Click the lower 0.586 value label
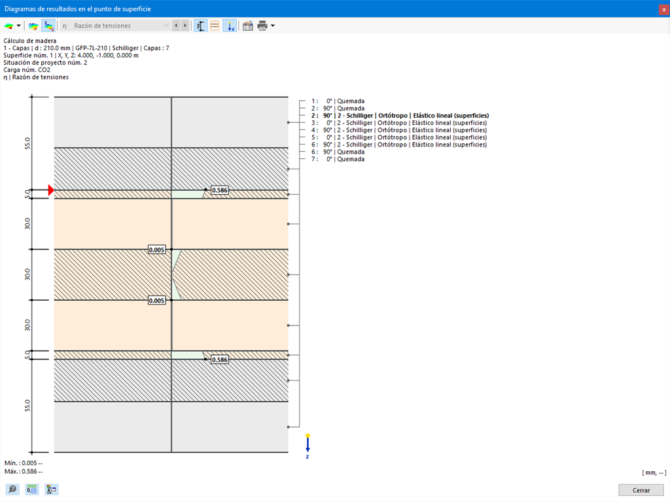Viewport: 670px width, 502px height. 220,360
